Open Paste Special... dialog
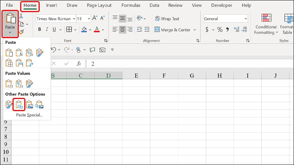 point(29,115)
